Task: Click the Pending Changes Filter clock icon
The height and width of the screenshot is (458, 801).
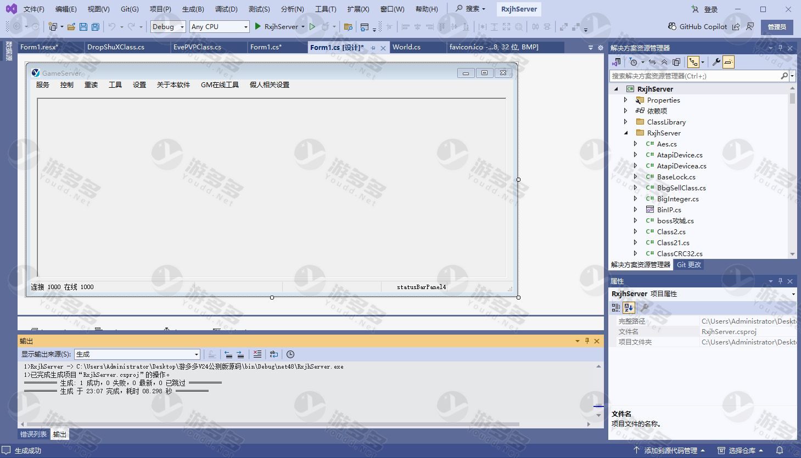Action: click(x=634, y=62)
